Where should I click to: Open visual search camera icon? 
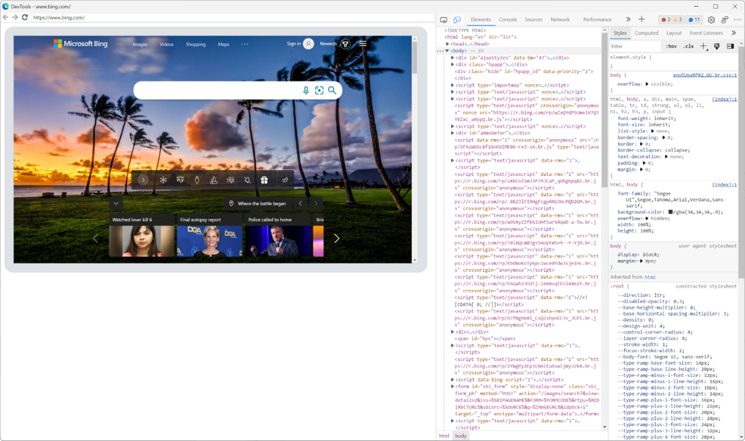tap(320, 90)
